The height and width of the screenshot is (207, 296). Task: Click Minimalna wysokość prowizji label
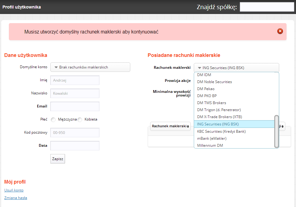[x=172, y=93]
